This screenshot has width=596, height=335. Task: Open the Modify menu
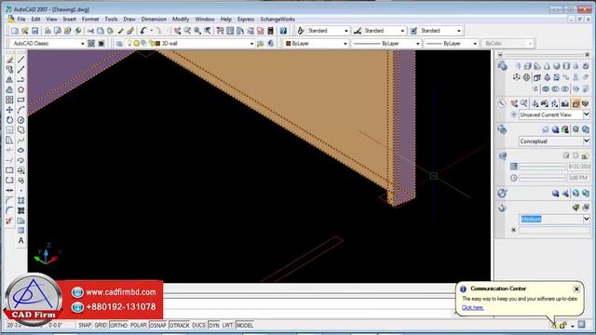pos(181,19)
